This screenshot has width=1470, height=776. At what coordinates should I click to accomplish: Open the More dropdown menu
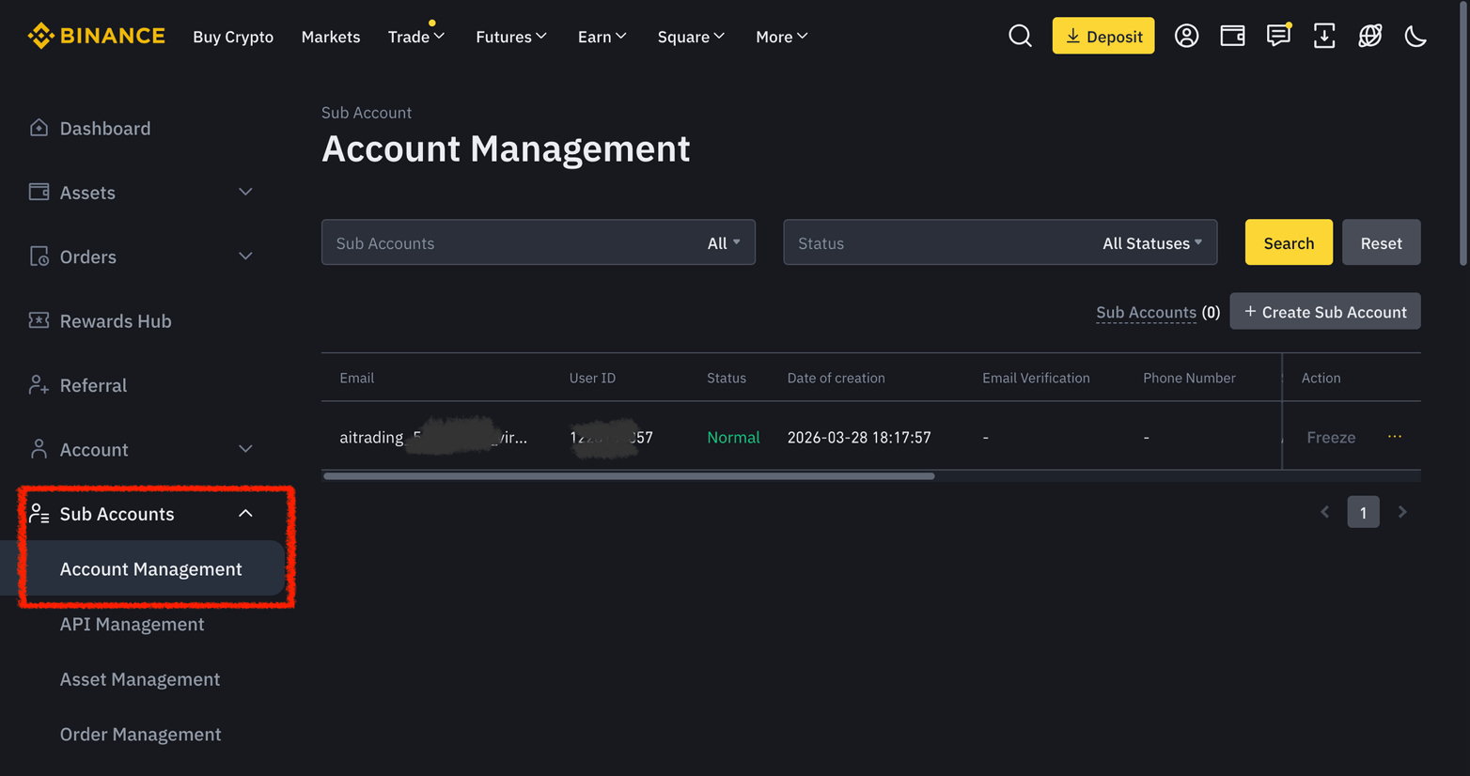[781, 37]
